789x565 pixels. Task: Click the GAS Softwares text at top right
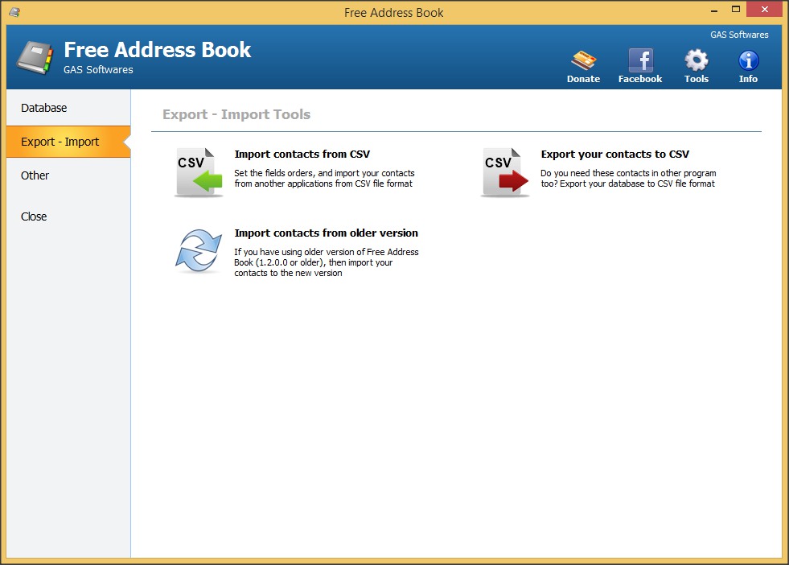tap(739, 35)
